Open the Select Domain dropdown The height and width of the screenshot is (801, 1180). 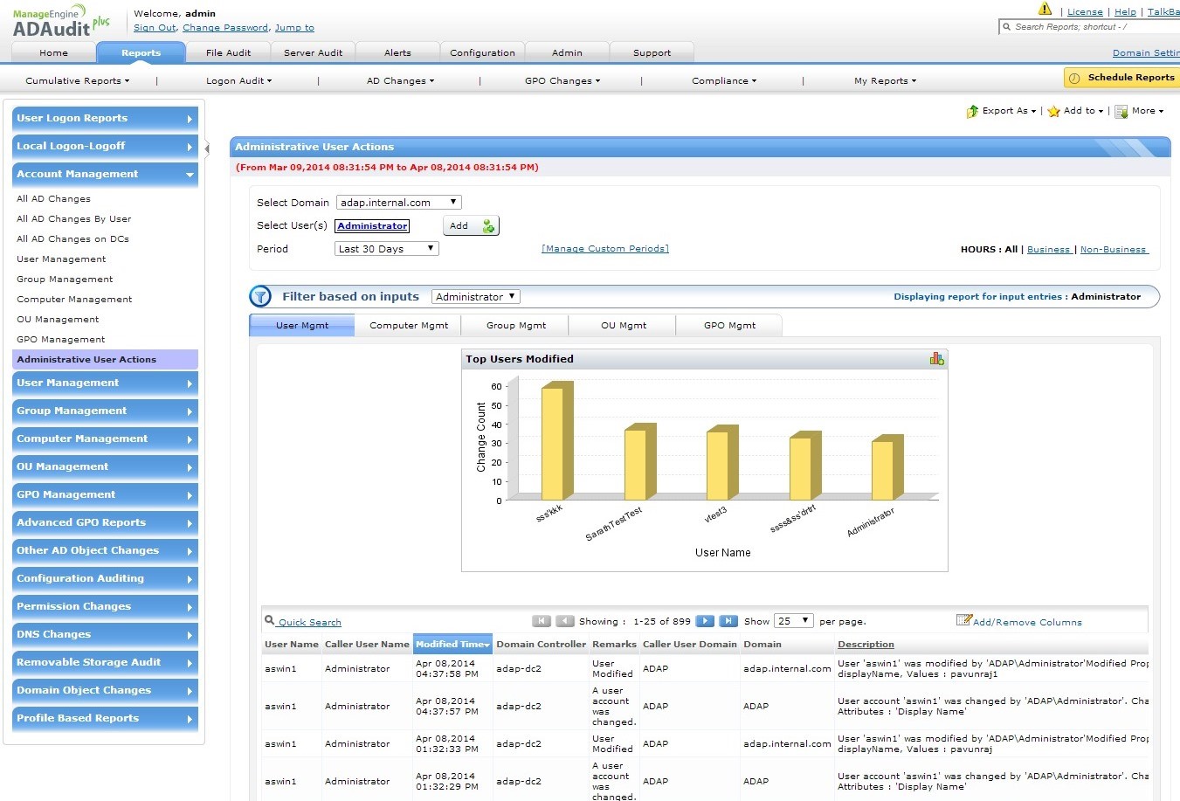click(399, 203)
